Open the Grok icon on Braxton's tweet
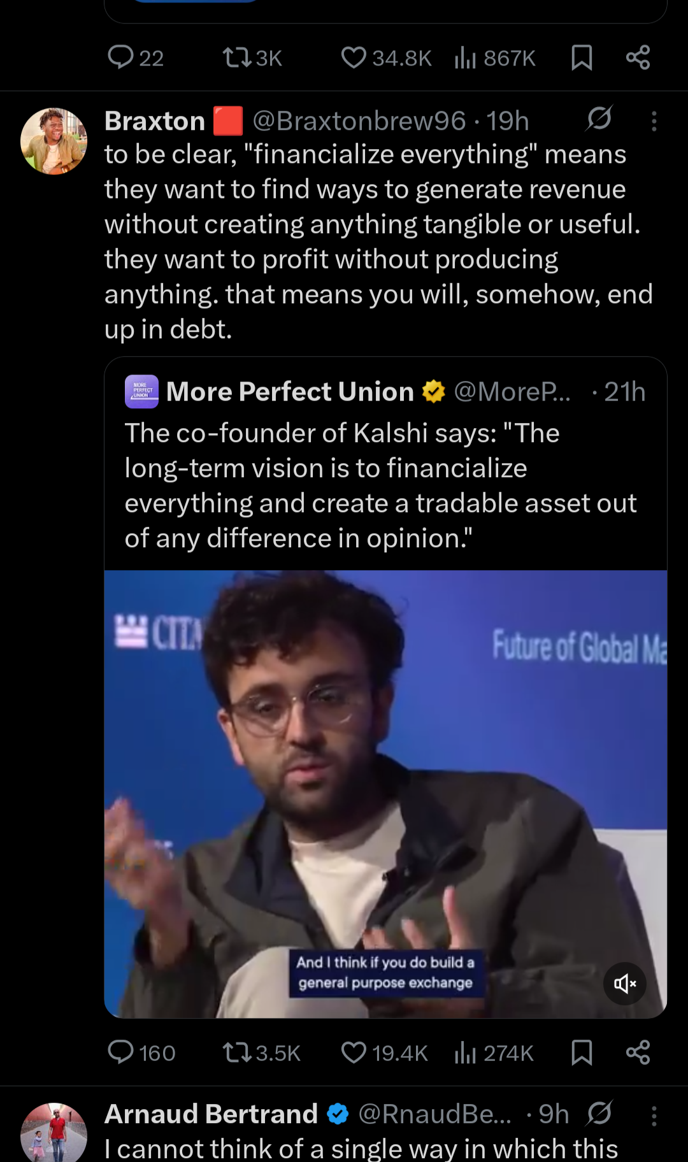 599,118
